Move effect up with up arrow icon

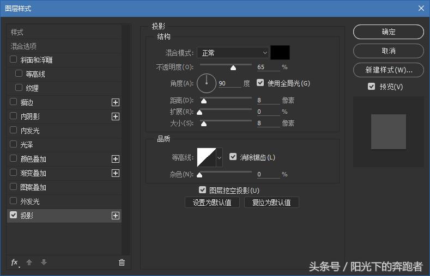[29, 262]
